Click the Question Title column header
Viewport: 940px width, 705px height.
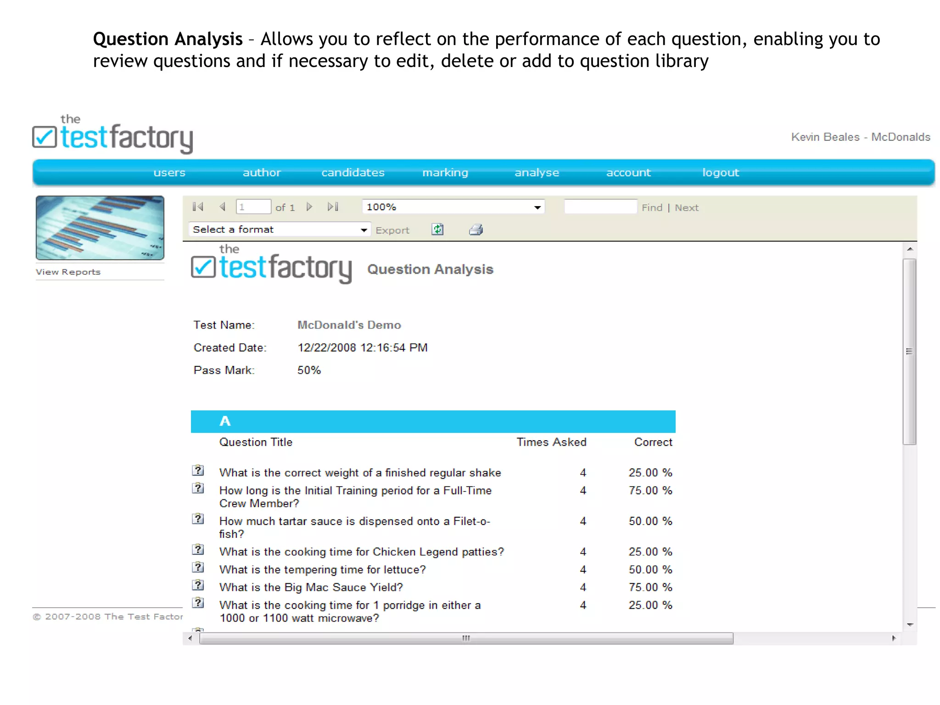(256, 442)
